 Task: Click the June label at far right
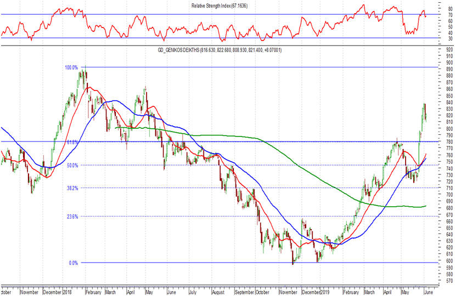[429, 292]
